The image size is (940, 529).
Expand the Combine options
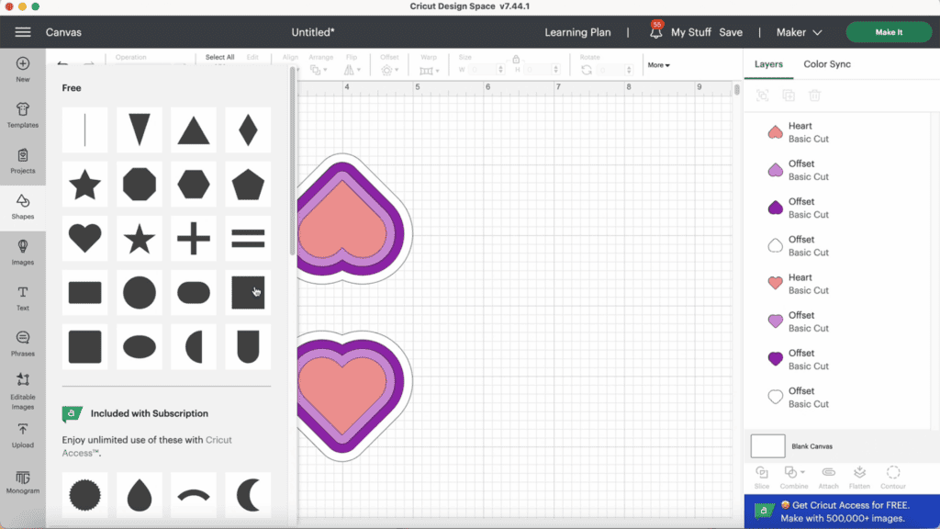[x=802, y=472]
